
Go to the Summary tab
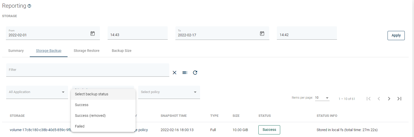16,51
